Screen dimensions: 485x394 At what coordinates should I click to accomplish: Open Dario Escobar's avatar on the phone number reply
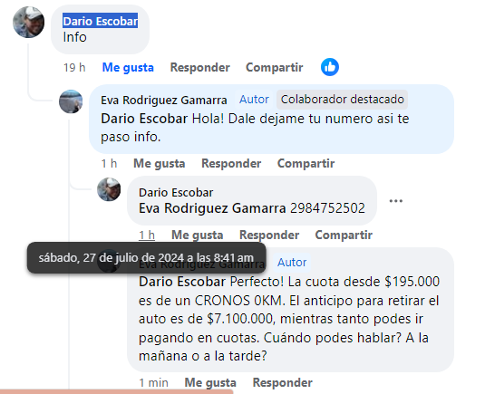click(109, 189)
